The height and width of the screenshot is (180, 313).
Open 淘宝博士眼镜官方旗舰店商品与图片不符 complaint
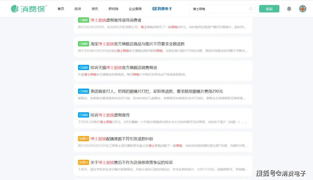pos(137,44)
